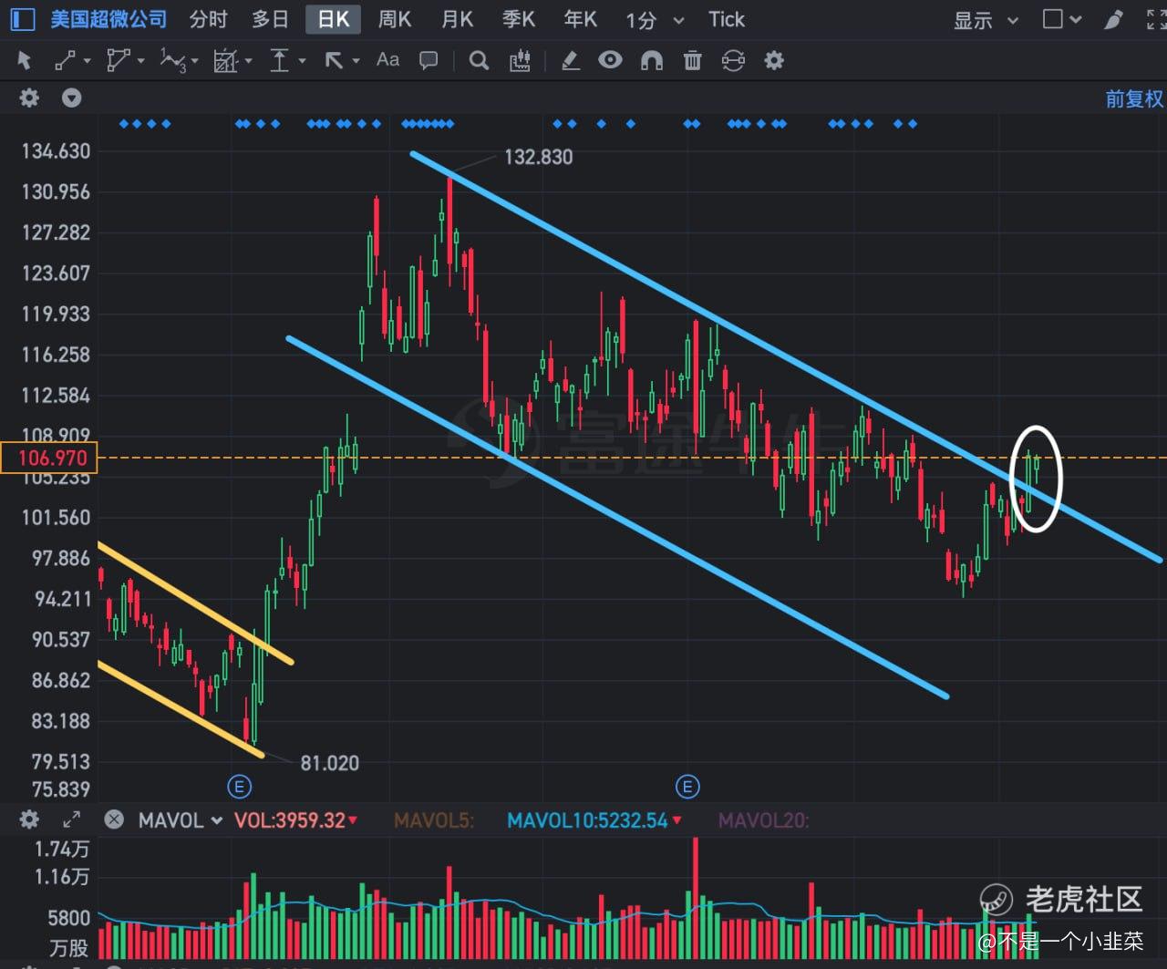1167x969 pixels.
Task: Click right earnings E marker
Action: pos(687,787)
